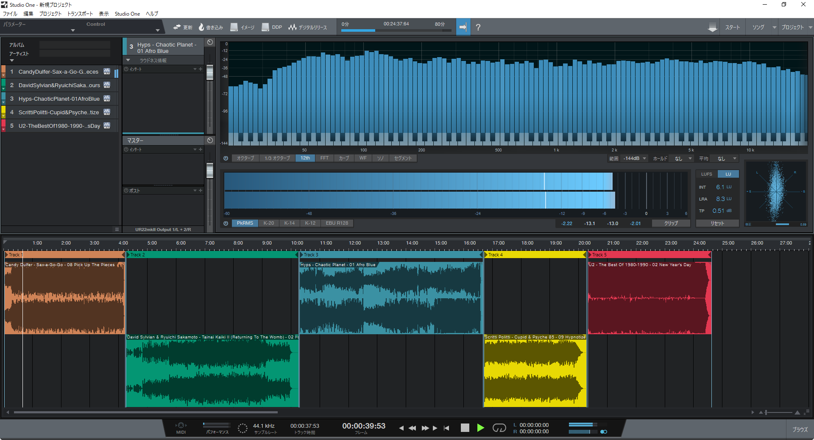This screenshot has height=440, width=814.
Task: Toggle the master インサート power button
Action: (x=126, y=149)
